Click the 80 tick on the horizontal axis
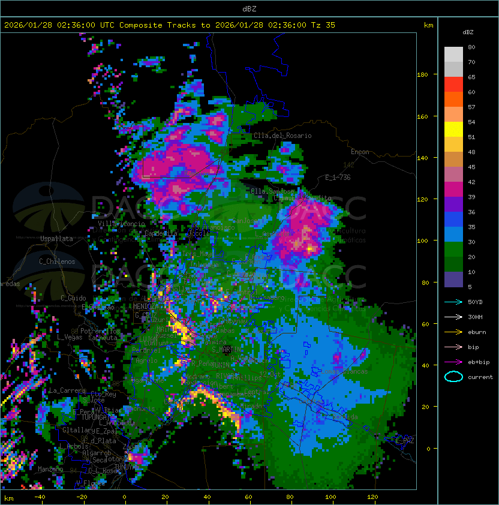The image size is (499, 505). click(290, 497)
